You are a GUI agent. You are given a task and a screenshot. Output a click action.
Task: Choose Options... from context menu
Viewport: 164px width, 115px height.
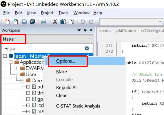(x=85, y=61)
